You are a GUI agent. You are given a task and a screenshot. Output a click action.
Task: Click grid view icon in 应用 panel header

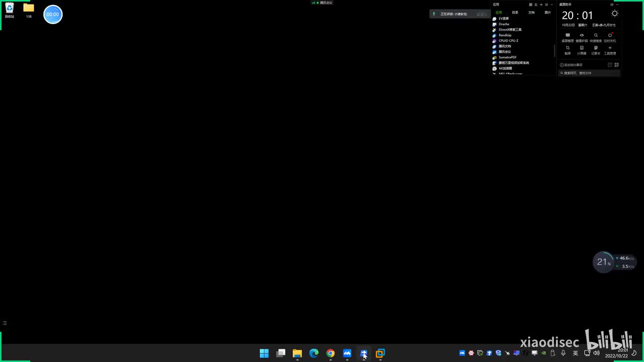click(x=530, y=5)
